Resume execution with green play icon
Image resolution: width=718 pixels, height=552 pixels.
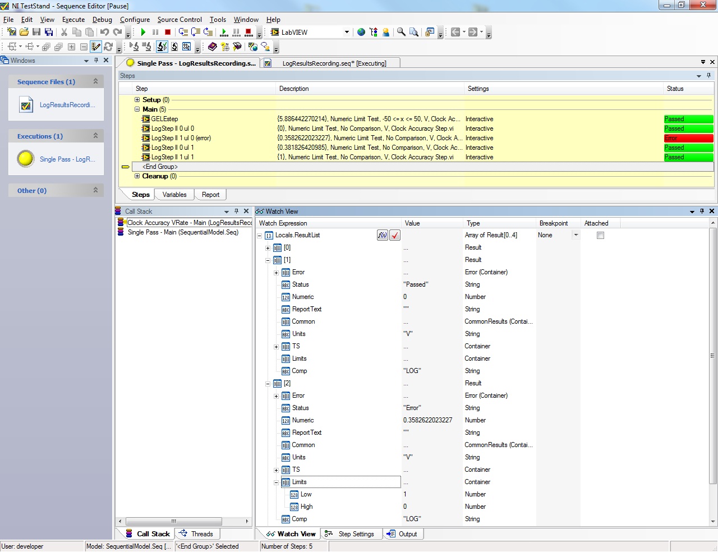coord(143,32)
